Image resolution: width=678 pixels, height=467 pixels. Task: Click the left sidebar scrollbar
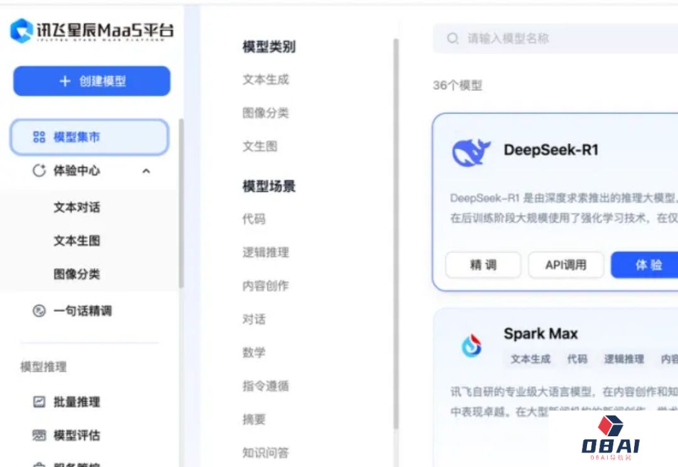click(181, 203)
